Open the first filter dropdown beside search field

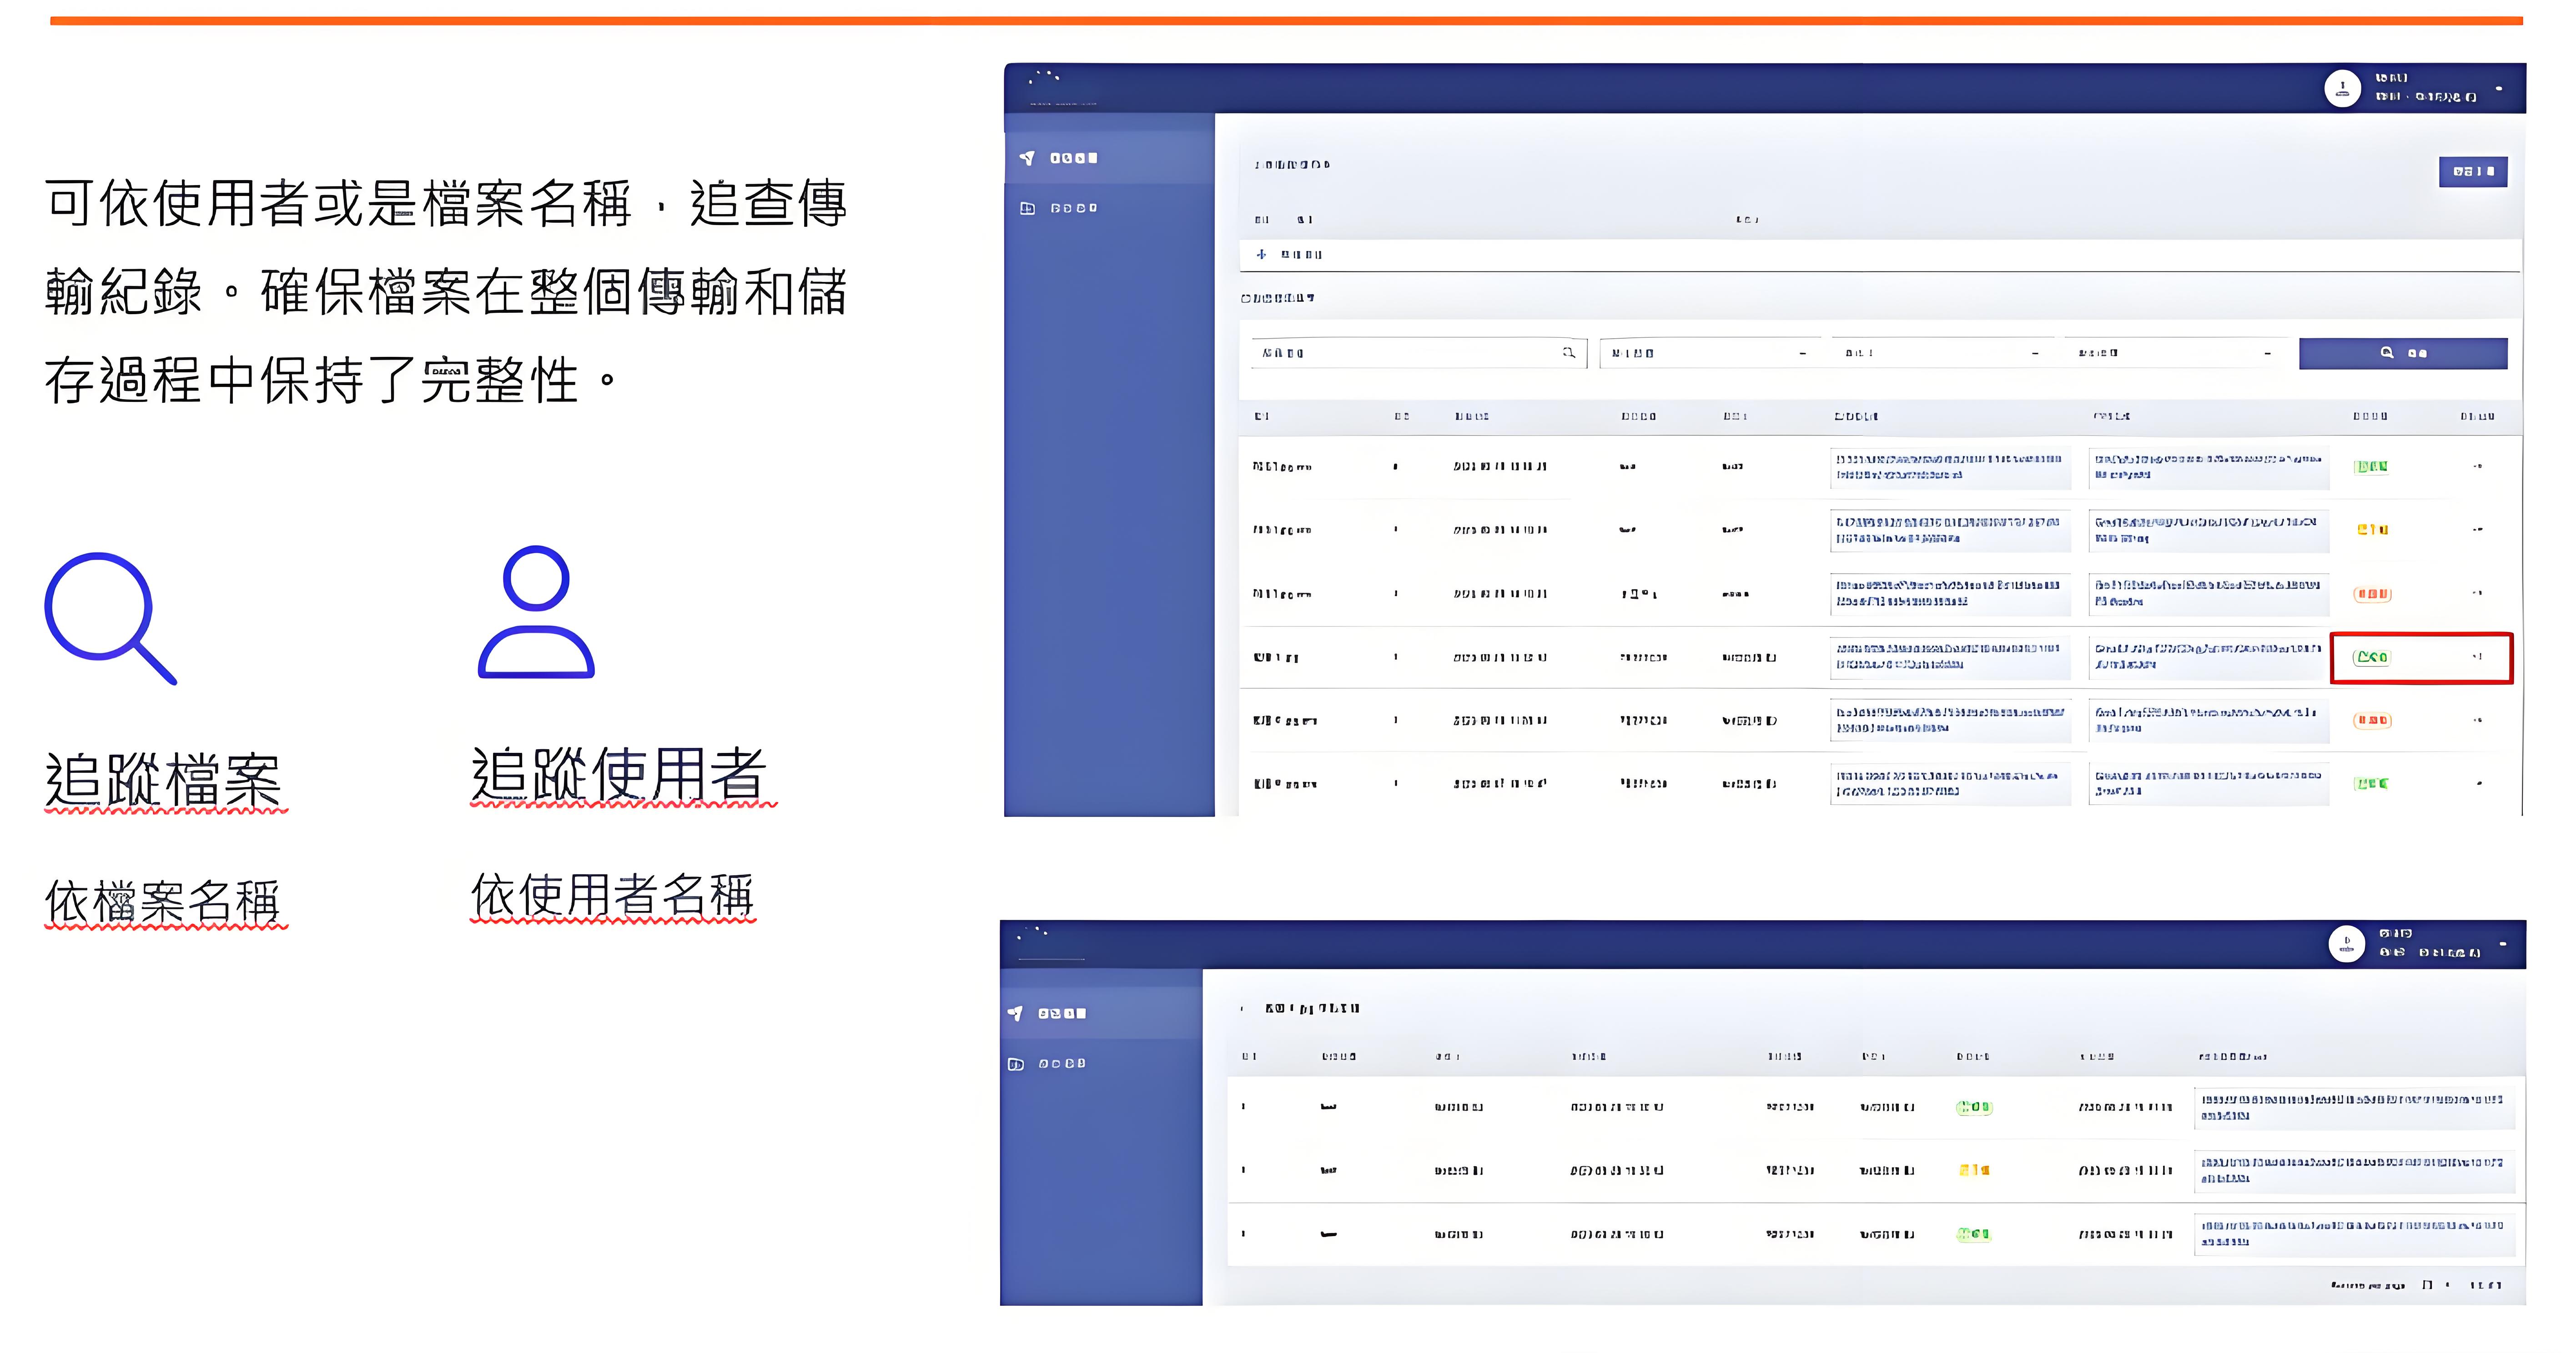click(x=1711, y=353)
